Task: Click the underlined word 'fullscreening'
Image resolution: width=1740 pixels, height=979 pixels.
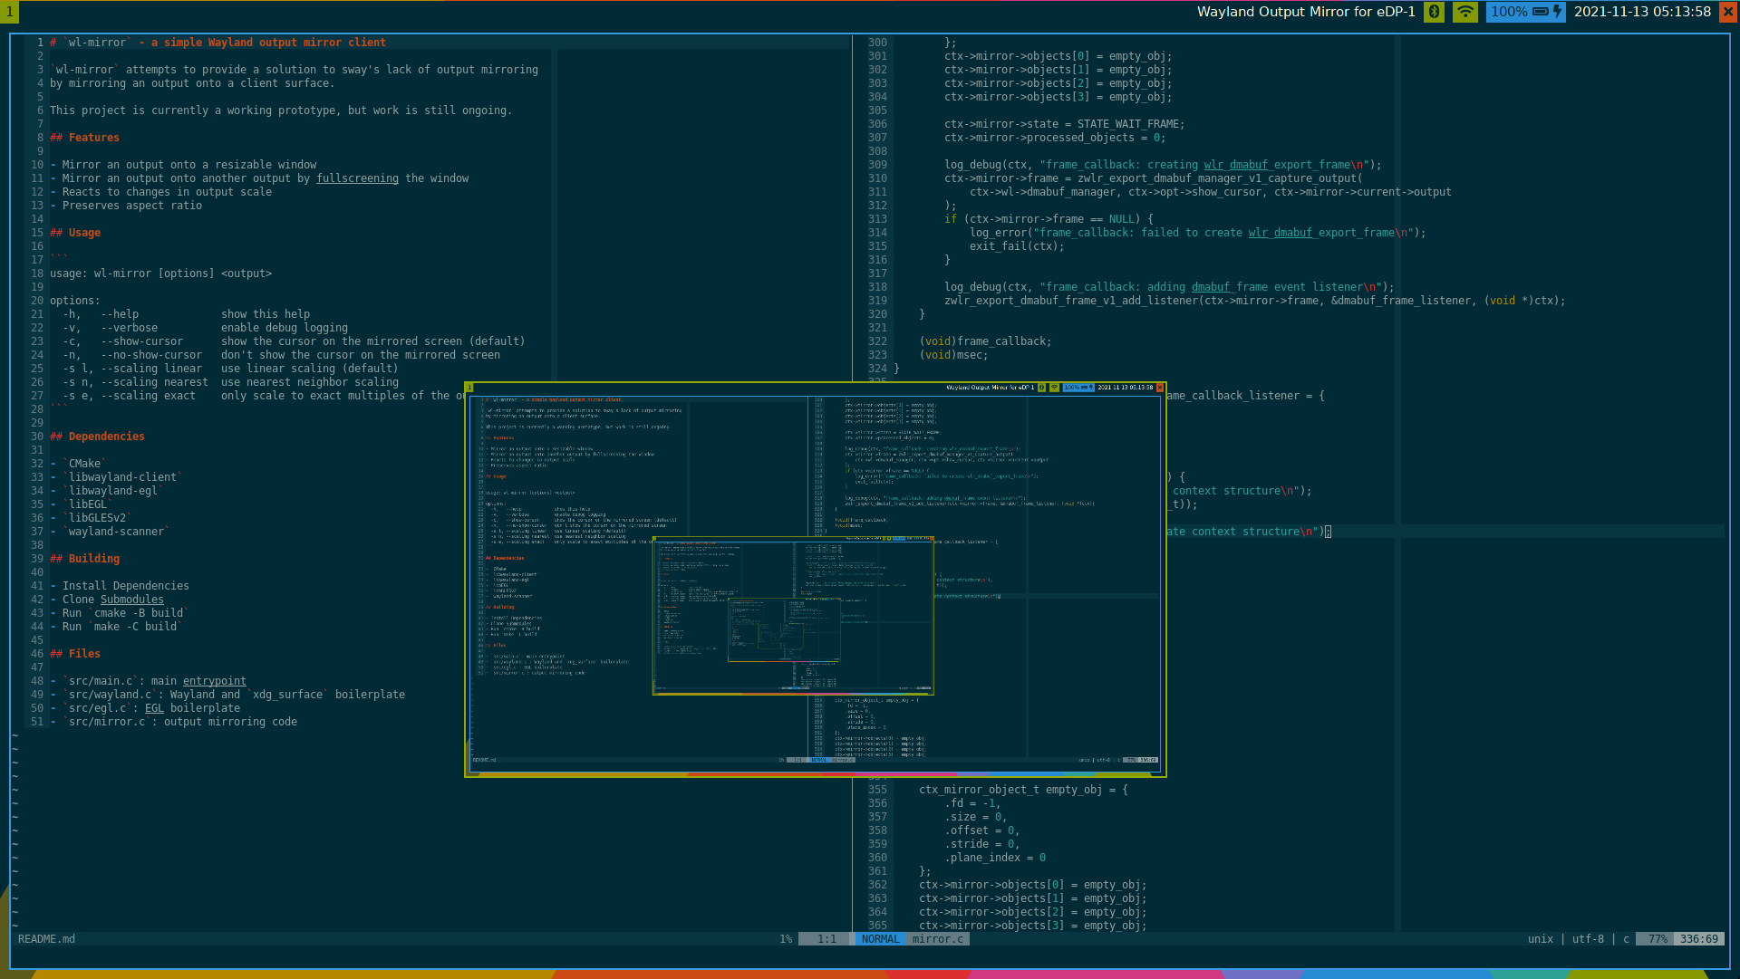Action: click(x=357, y=178)
